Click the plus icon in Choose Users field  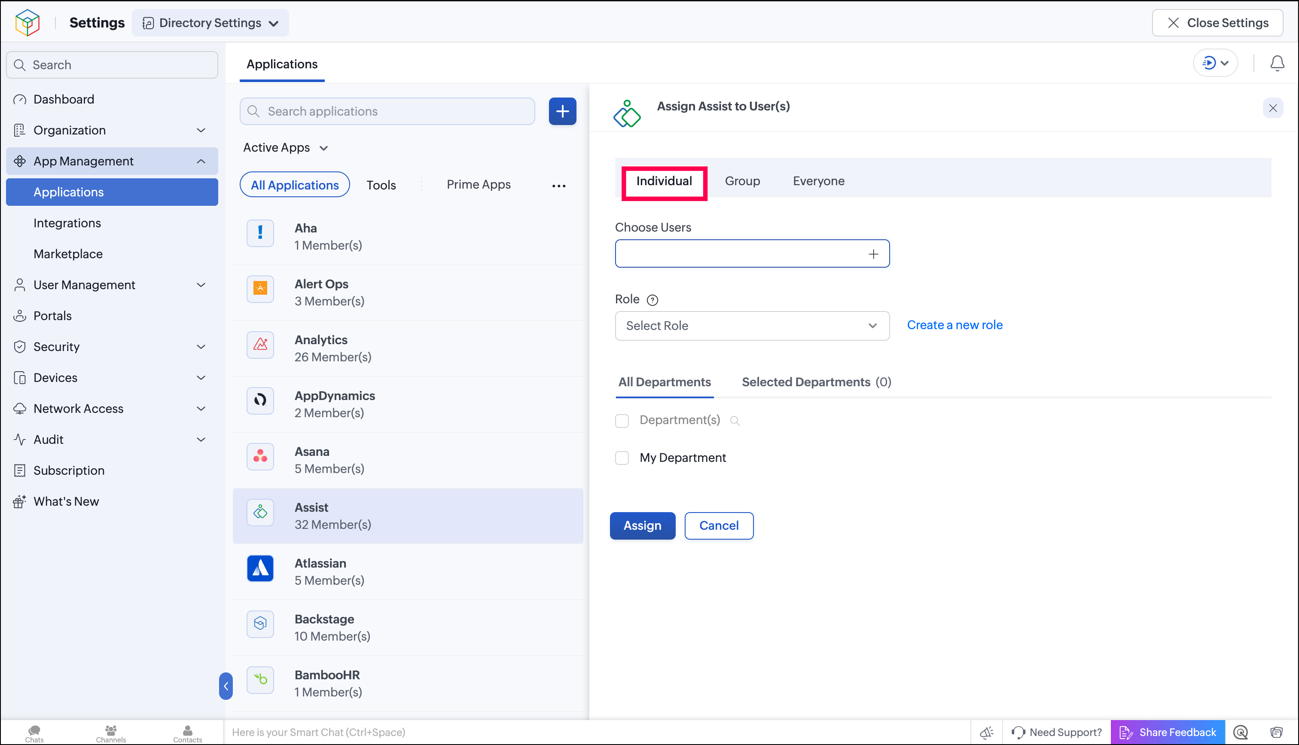[x=873, y=254]
